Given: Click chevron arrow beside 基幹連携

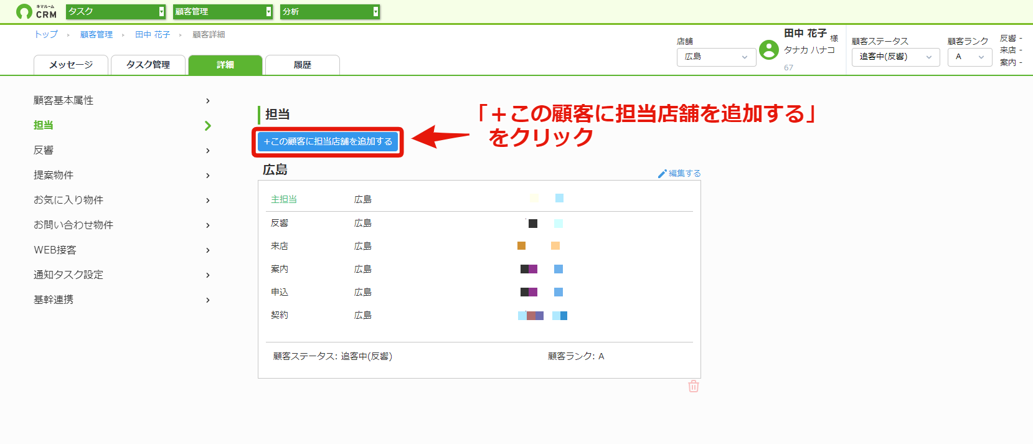Looking at the screenshot, I should (208, 300).
